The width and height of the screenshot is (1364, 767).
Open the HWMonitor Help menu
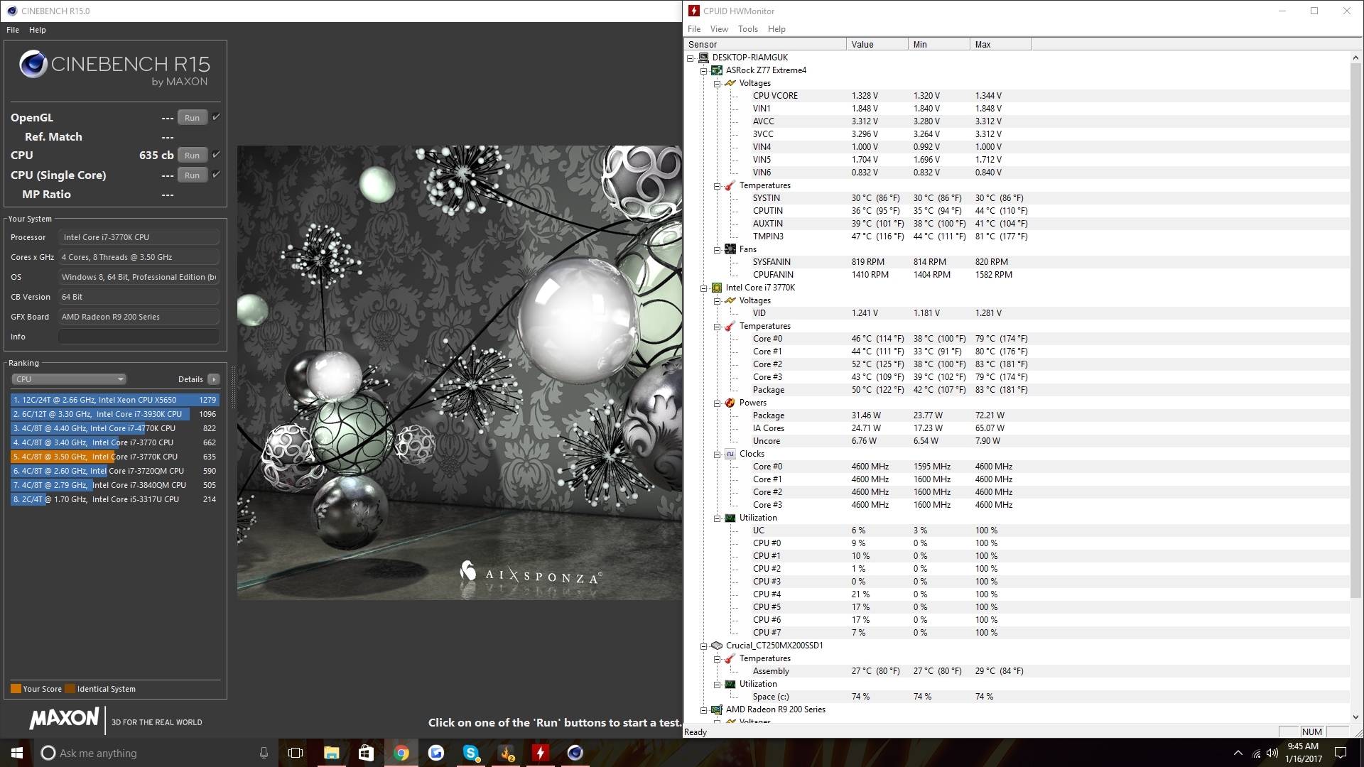tap(776, 29)
